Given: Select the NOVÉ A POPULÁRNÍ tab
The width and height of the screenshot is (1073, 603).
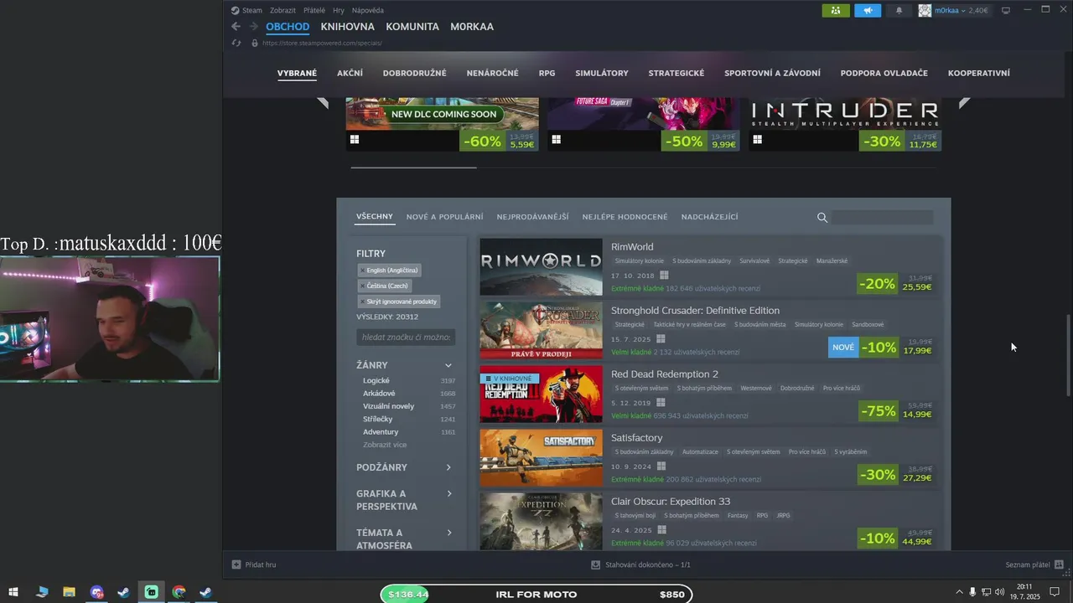Looking at the screenshot, I should point(444,217).
